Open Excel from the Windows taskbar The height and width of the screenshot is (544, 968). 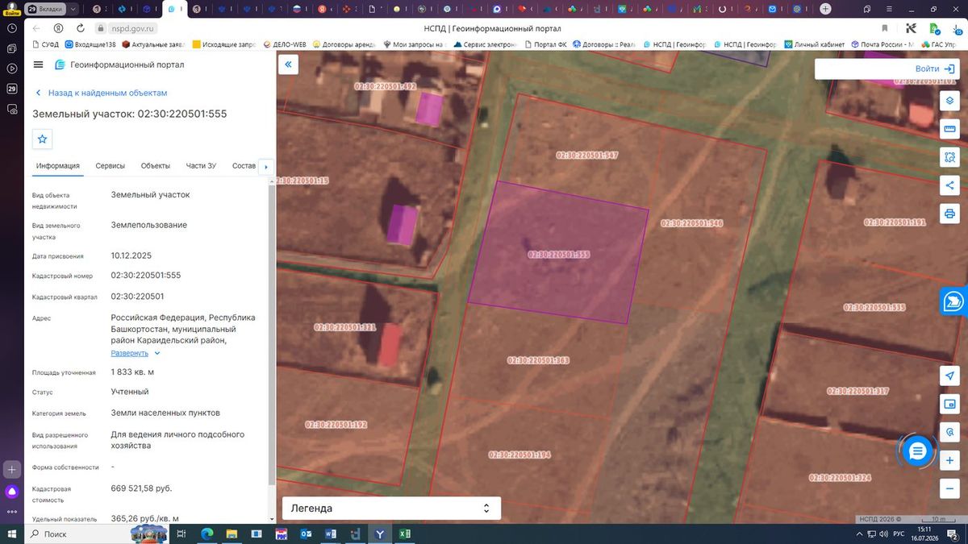[405, 534]
